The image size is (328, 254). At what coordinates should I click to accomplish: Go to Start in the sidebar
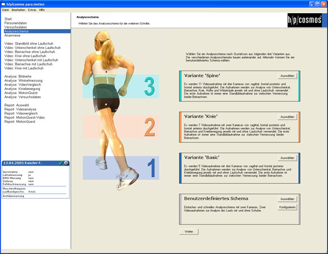pyautogui.click(x=8, y=19)
